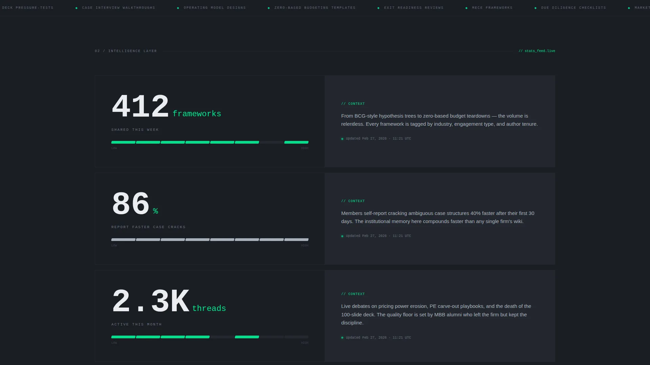Screen dimensions: 650x365
Task: Click the Updated timestamp in the threads card
Action: (x=378, y=338)
